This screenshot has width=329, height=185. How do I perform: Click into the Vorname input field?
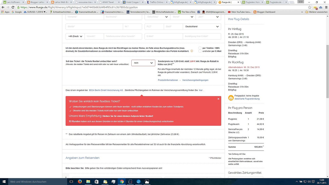85,17
